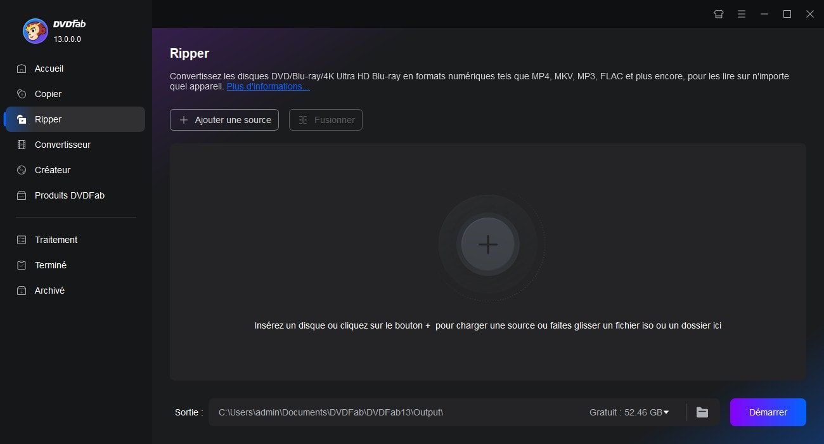The height and width of the screenshot is (444, 824).
Task: Click the Sortie label
Action: click(x=189, y=412)
